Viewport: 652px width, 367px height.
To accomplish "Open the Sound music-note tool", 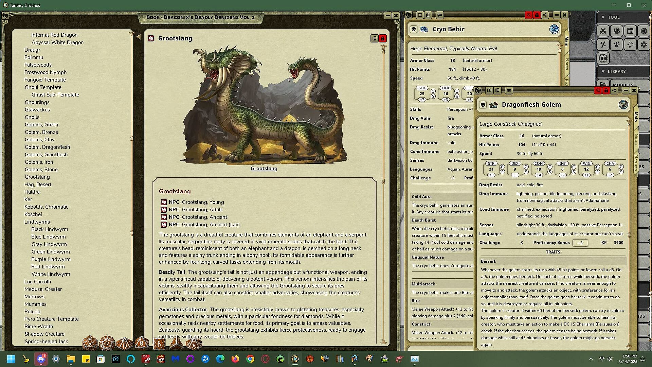I will click(x=630, y=45).
